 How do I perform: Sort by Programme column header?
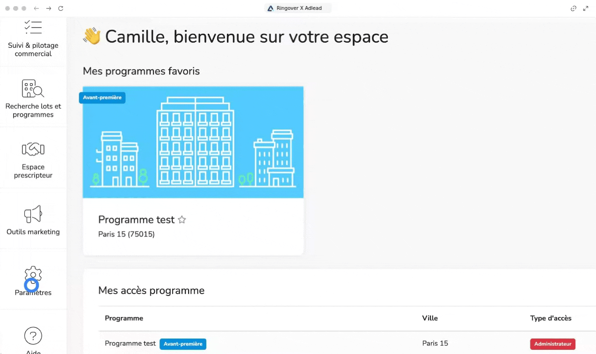124,318
